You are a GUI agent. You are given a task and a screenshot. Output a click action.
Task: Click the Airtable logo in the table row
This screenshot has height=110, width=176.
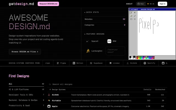(x=49, y=101)
